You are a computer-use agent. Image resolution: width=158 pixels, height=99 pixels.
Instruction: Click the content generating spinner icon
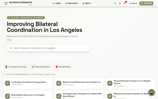[x=4, y=74]
